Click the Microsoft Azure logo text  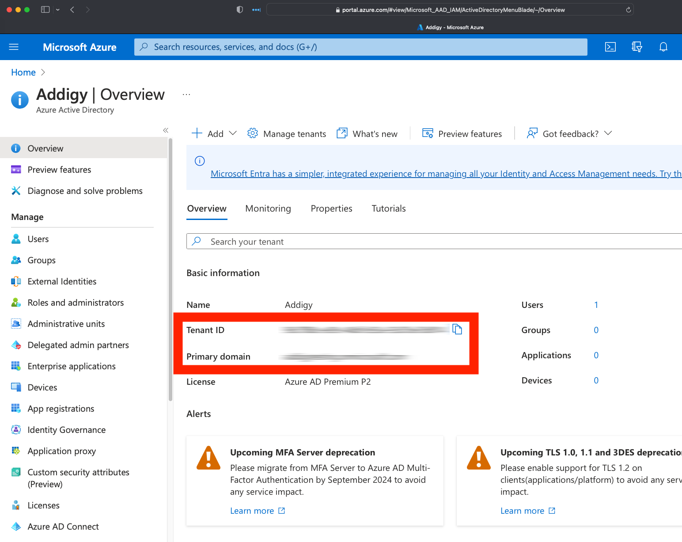(x=80, y=47)
